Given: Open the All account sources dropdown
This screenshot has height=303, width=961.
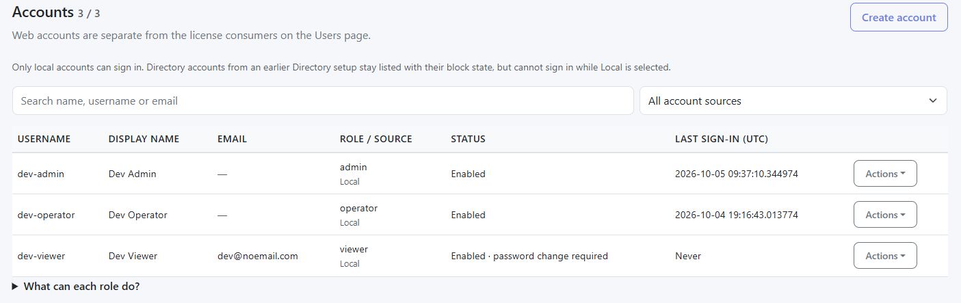Looking at the screenshot, I should [793, 101].
